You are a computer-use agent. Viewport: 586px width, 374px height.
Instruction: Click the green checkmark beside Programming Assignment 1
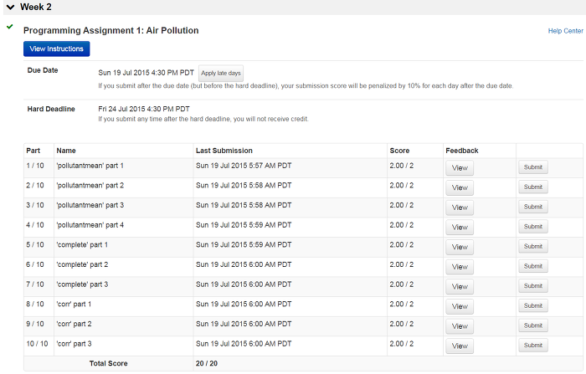point(10,27)
